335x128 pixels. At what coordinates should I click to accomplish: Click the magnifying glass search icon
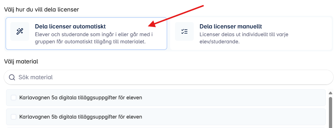(x=12, y=77)
